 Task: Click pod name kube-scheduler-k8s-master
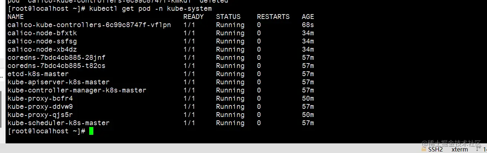(58, 123)
